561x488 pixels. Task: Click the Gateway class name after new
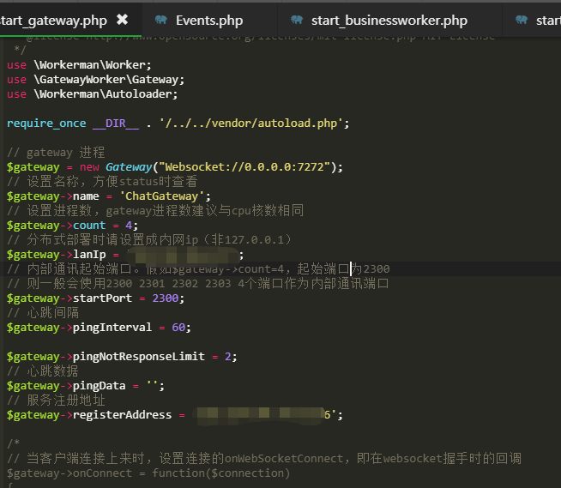coord(129,167)
